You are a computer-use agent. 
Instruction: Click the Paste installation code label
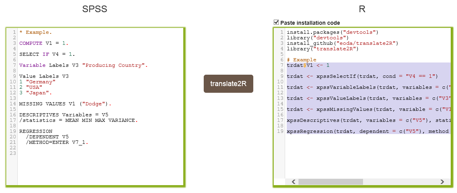(x=310, y=23)
